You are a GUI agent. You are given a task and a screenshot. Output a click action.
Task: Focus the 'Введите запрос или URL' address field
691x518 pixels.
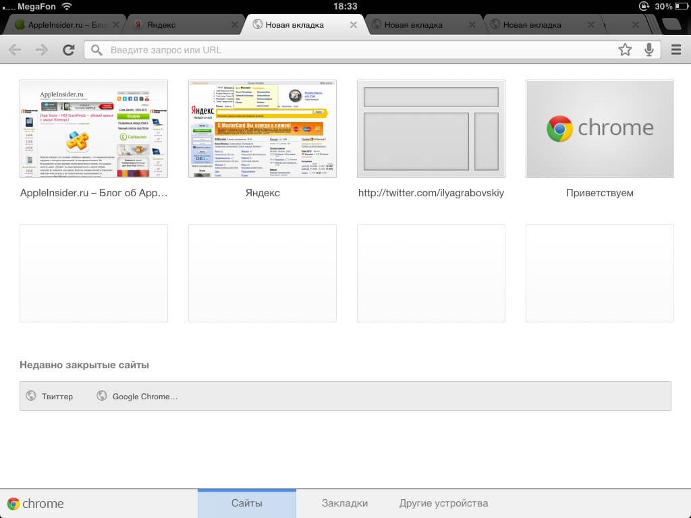pos(372,50)
